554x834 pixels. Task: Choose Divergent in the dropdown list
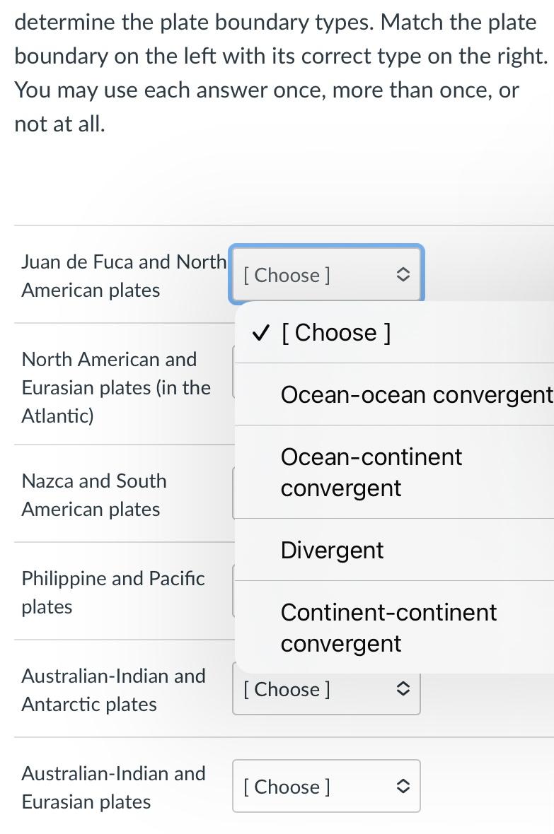pyautogui.click(x=332, y=550)
